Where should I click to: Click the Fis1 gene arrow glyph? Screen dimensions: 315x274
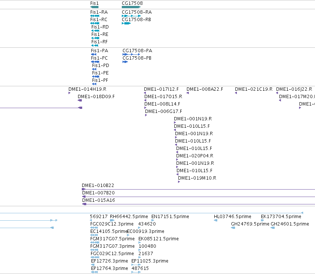[x=94, y=7]
